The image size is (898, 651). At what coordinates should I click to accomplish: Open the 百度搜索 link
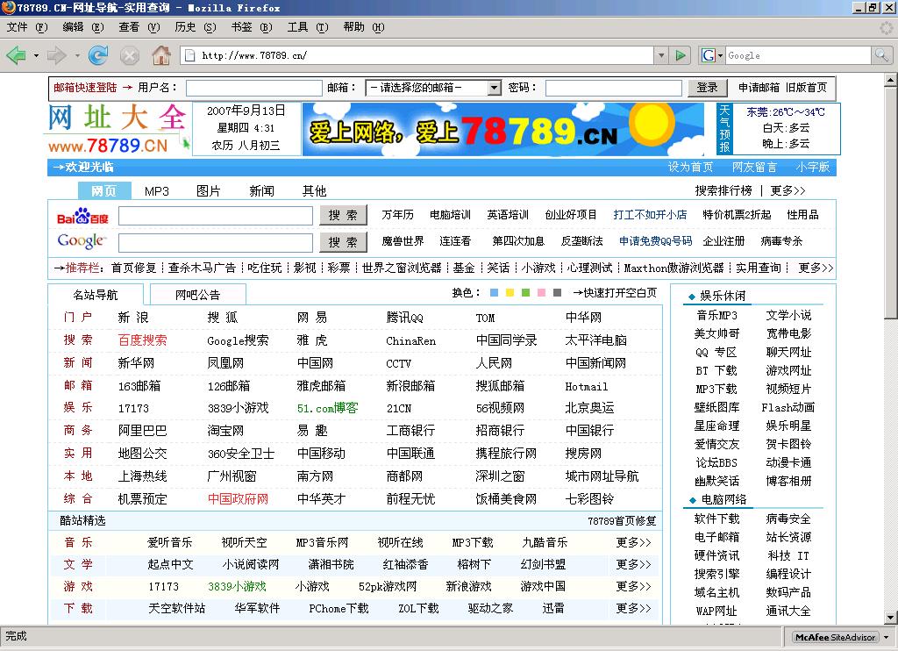click(x=142, y=340)
